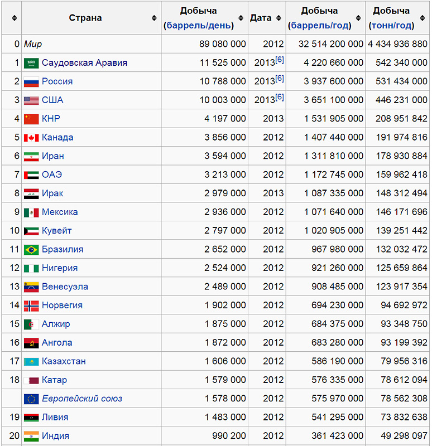The width and height of the screenshot is (432, 446).
Task: Click the Norway flag icon
Action: (31, 305)
